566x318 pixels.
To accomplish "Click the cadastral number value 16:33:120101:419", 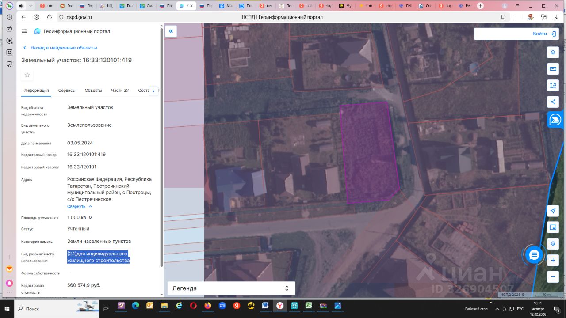I will pos(86,155).
